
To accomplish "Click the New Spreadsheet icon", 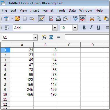I will [x=7, y=19].
